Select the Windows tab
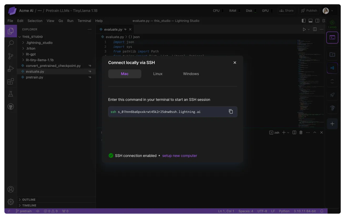The width and height of the screenshot is (345, 218). [191, 74]
